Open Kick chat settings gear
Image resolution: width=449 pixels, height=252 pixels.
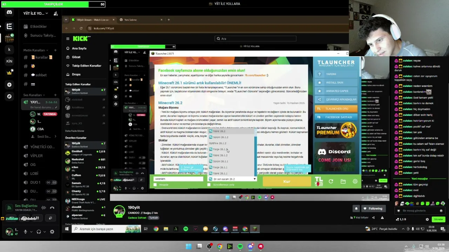(427, 219)
